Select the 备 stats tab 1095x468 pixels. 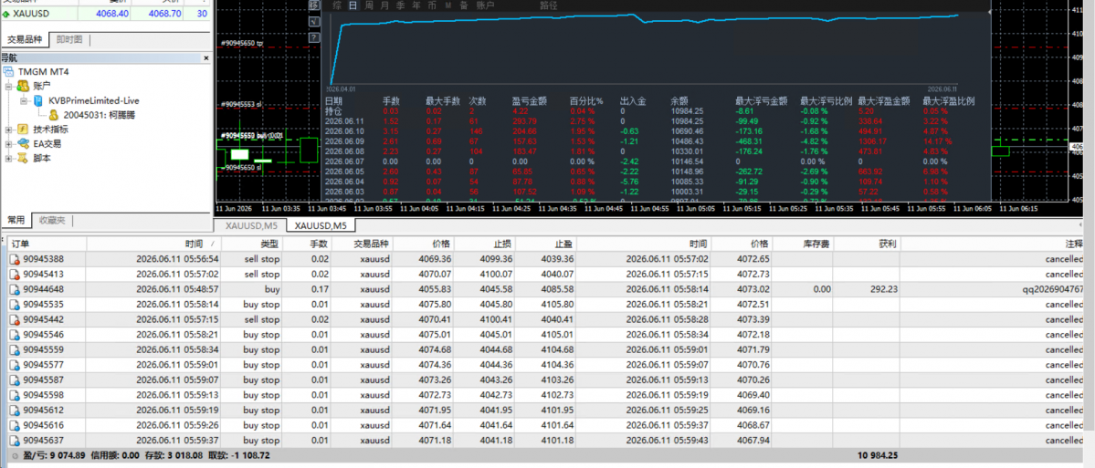click(x=464, y=5)
